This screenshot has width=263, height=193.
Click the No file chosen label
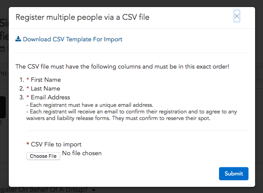pyautogui.click(x=82, y=153)
